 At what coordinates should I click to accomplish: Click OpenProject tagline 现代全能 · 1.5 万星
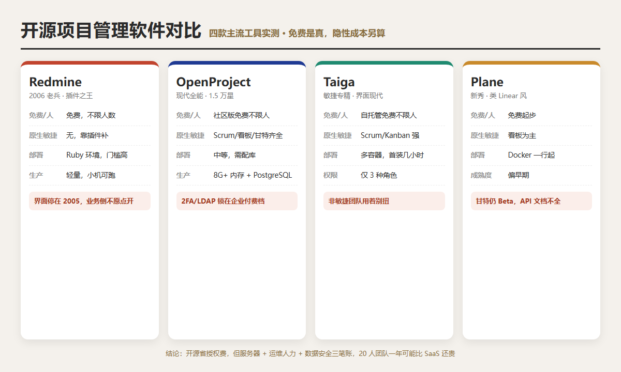click(x=205, y=96)
